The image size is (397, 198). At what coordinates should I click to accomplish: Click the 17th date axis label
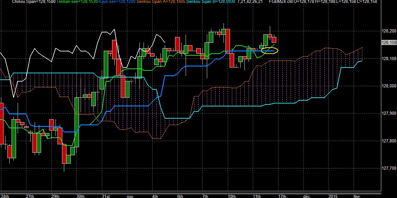pyautogui.click(x=282, y=196)
